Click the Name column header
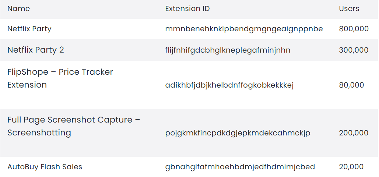 point(18,8)
